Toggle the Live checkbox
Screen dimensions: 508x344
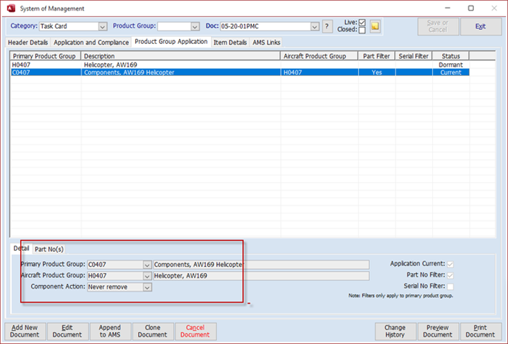point(362,22)
